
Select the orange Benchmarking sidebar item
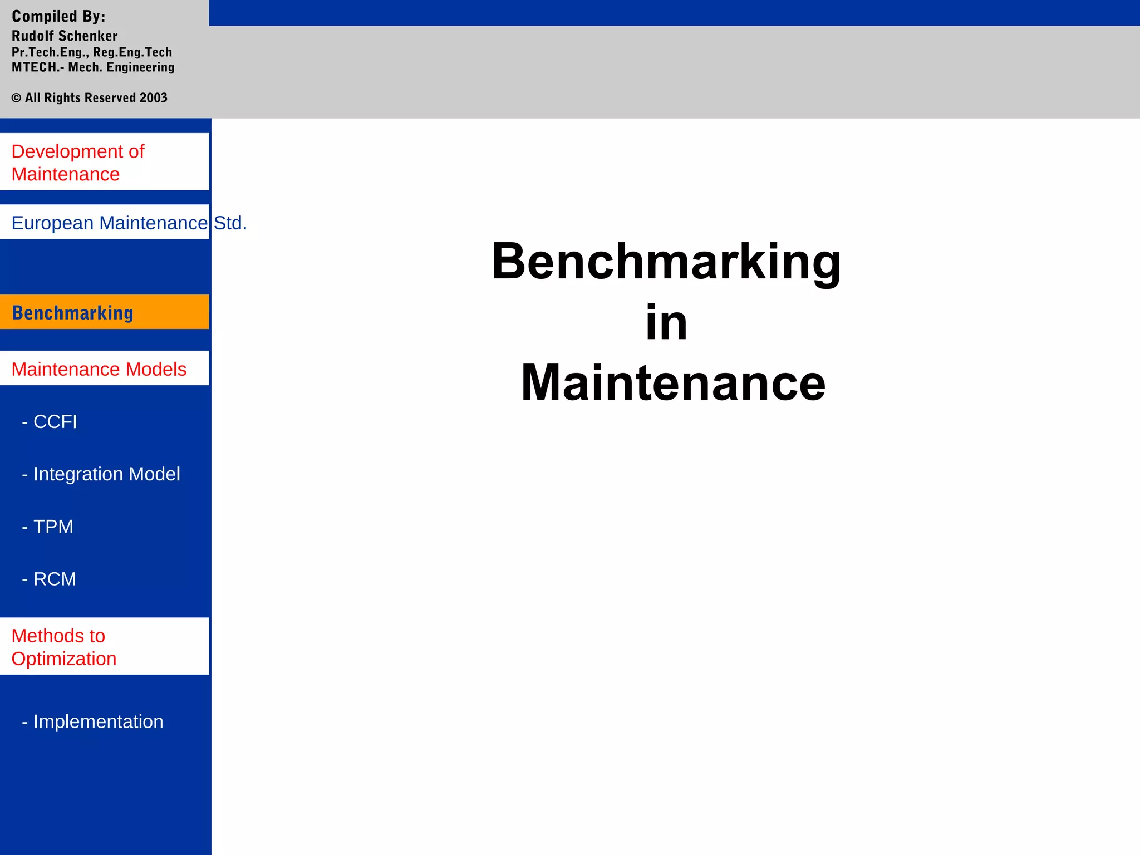[x=73, y=313]
